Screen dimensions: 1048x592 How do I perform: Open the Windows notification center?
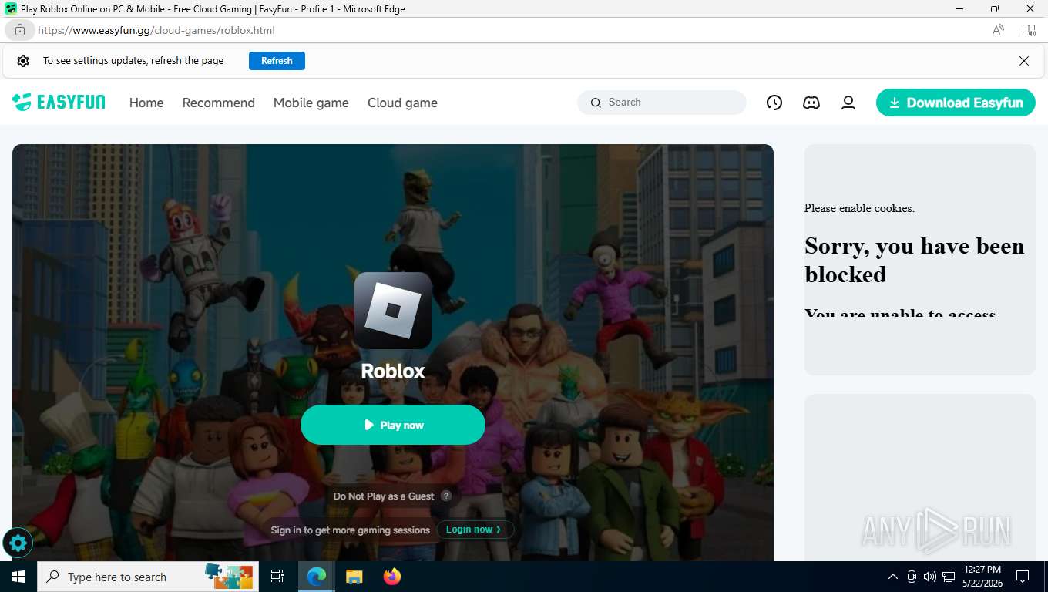click(x=1023, y=577)
